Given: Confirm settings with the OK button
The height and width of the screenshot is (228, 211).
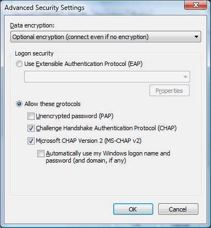Looking at the screenshot, I should click(133, 209).
